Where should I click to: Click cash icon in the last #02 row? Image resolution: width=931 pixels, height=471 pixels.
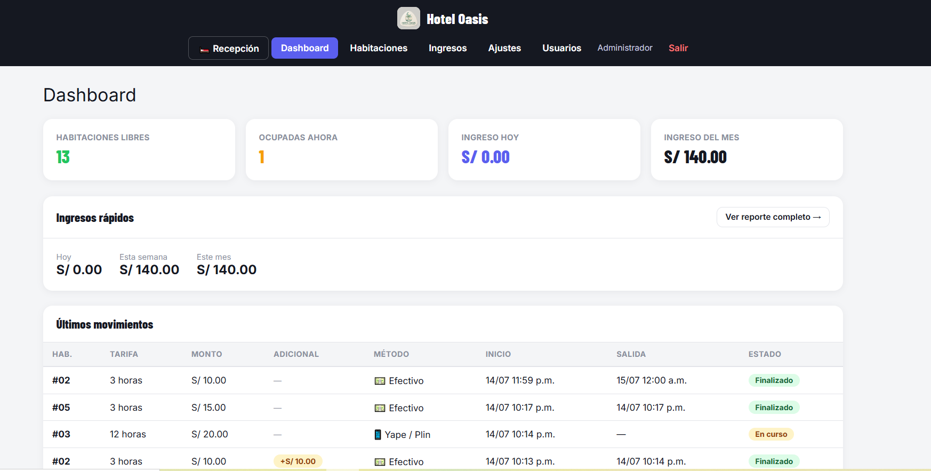[x=380, y=462]
